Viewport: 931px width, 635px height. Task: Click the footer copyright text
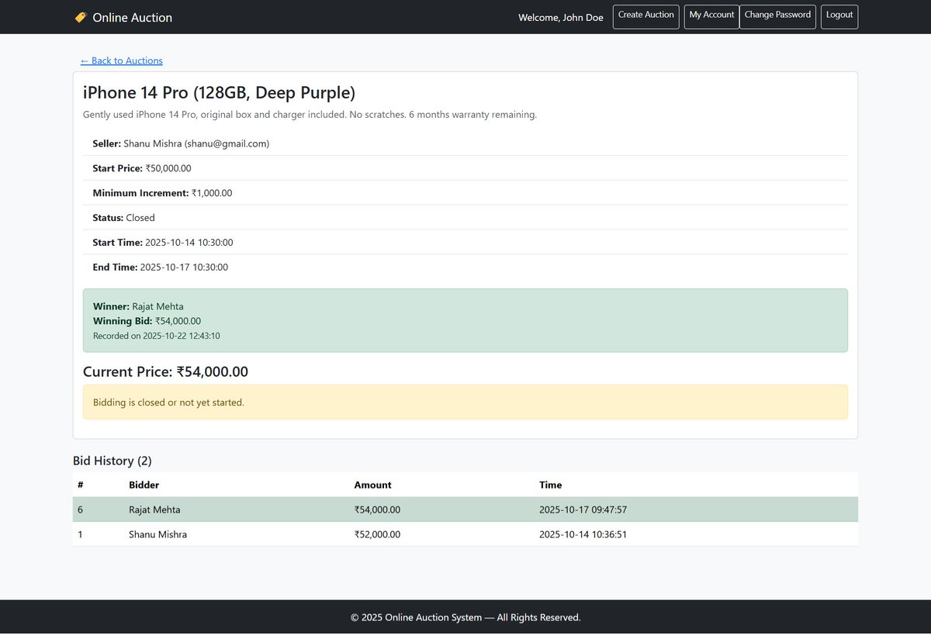tap(465, 617)
